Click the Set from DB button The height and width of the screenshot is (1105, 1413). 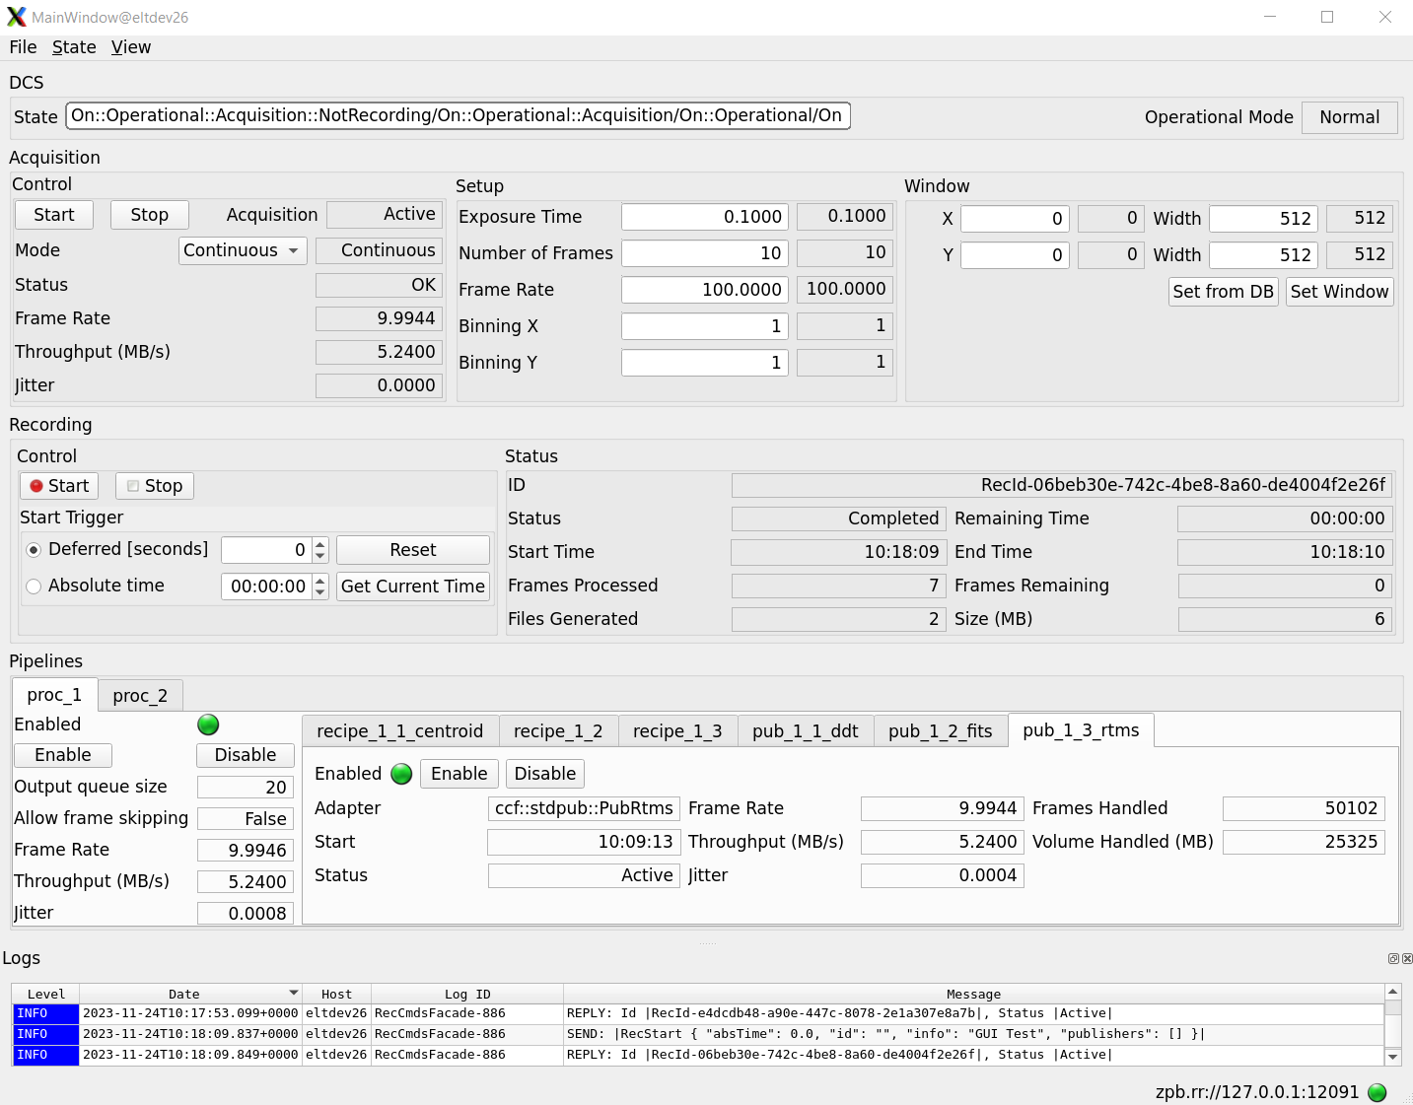point(1223,292)
